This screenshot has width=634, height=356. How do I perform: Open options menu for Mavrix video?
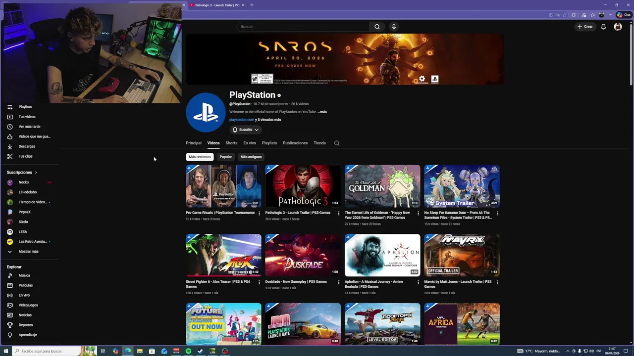pos(497,282)
